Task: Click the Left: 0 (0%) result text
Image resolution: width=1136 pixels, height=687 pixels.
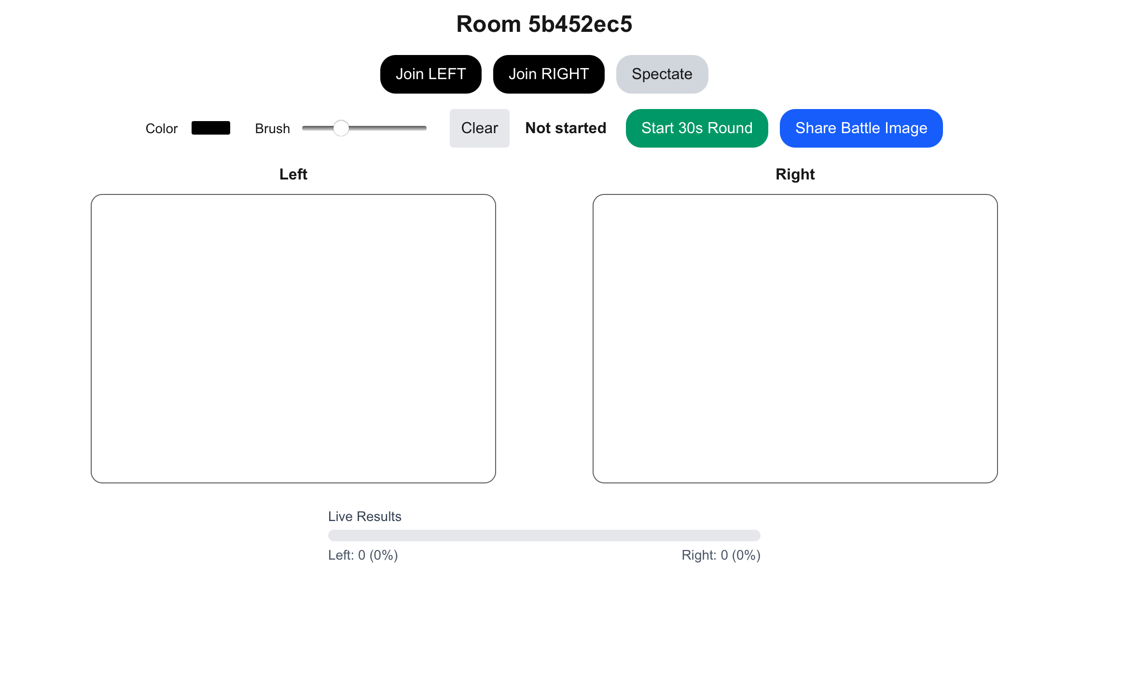Action: (363, 555)
